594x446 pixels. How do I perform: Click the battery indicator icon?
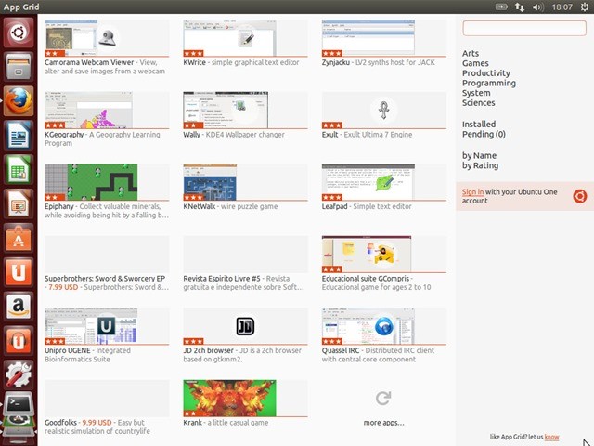501,7
